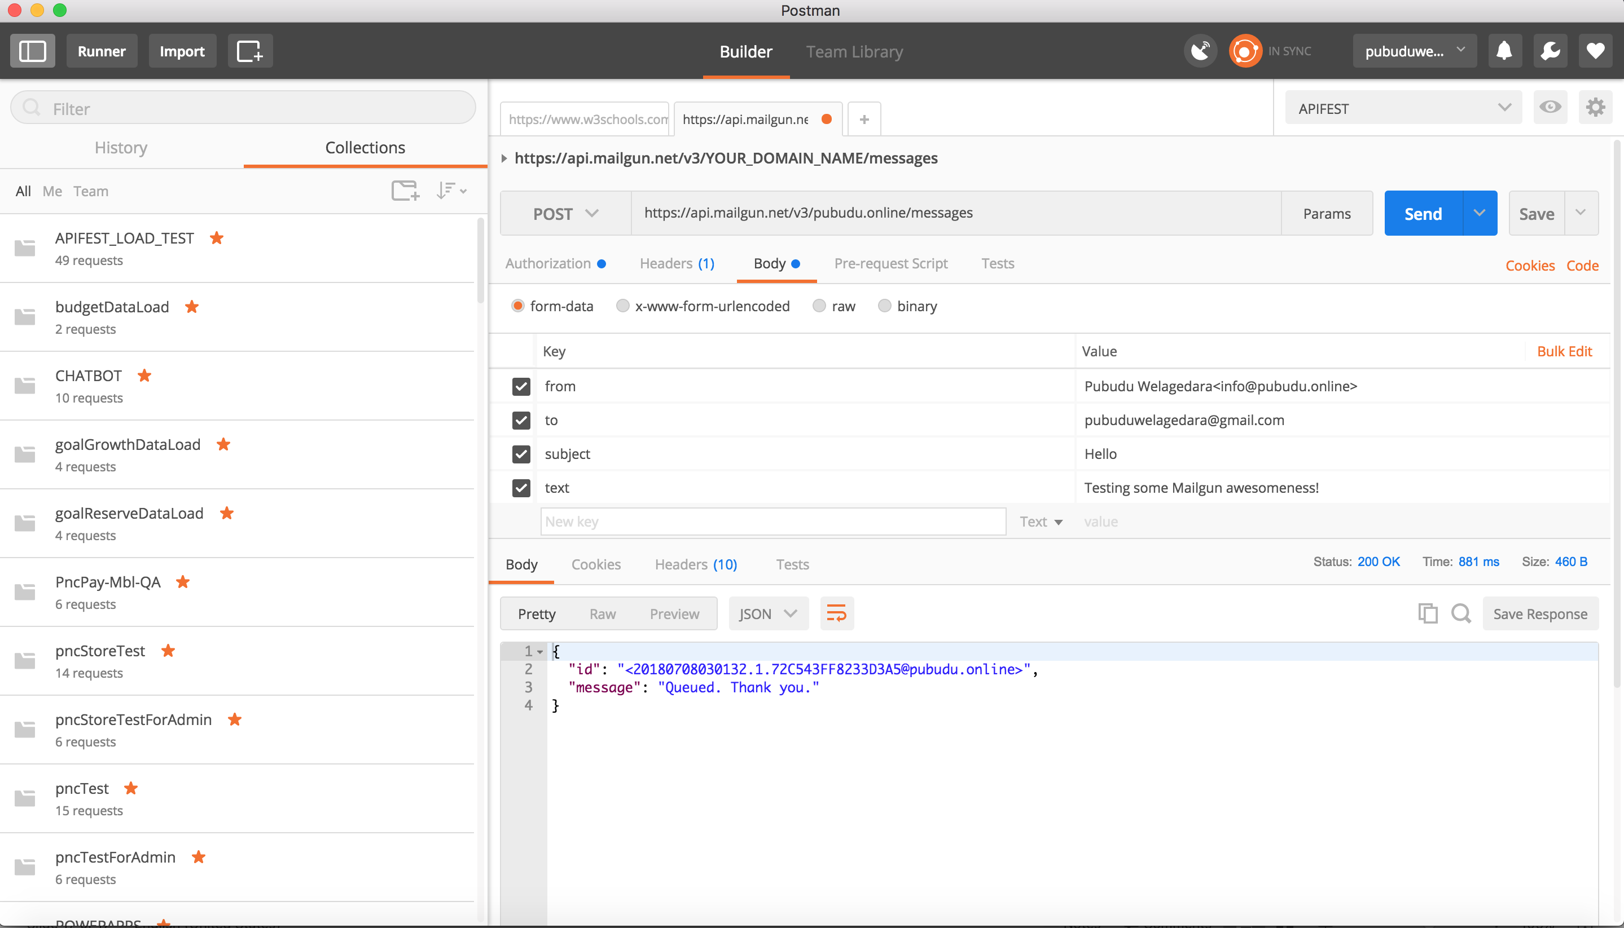Open a new window icon
Image resolution: width=1624 pixels, height=928 pixels.
250,51
